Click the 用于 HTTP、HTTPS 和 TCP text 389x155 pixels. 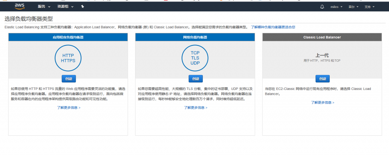click(x=322, y=60)
